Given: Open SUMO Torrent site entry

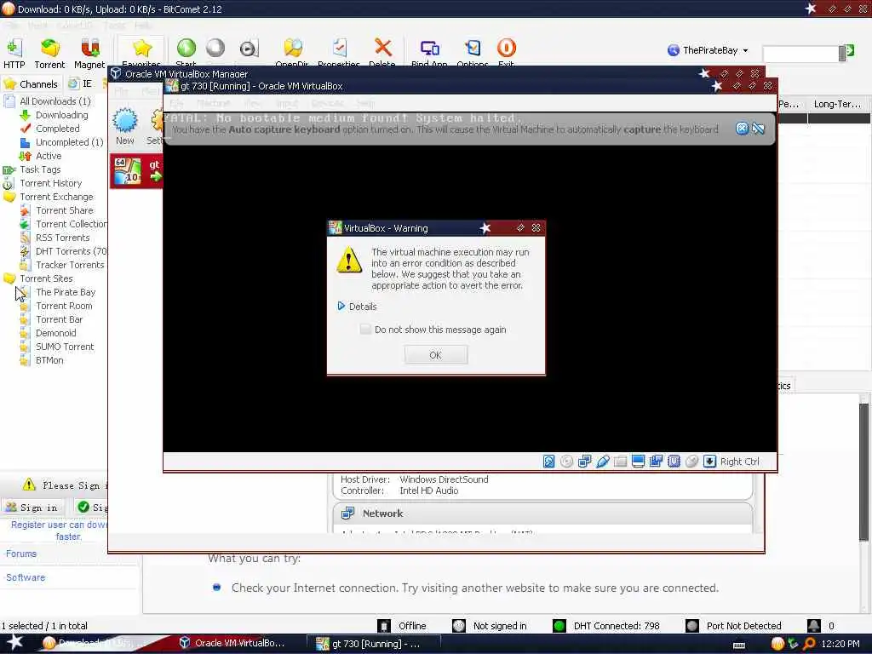Looking at the screenshot, I should (x=65, y=347).
